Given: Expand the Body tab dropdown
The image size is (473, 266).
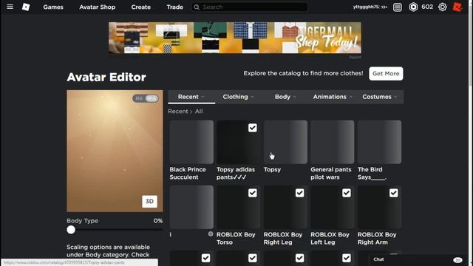Looking at the screenshot, I should [x=285, y=97].
